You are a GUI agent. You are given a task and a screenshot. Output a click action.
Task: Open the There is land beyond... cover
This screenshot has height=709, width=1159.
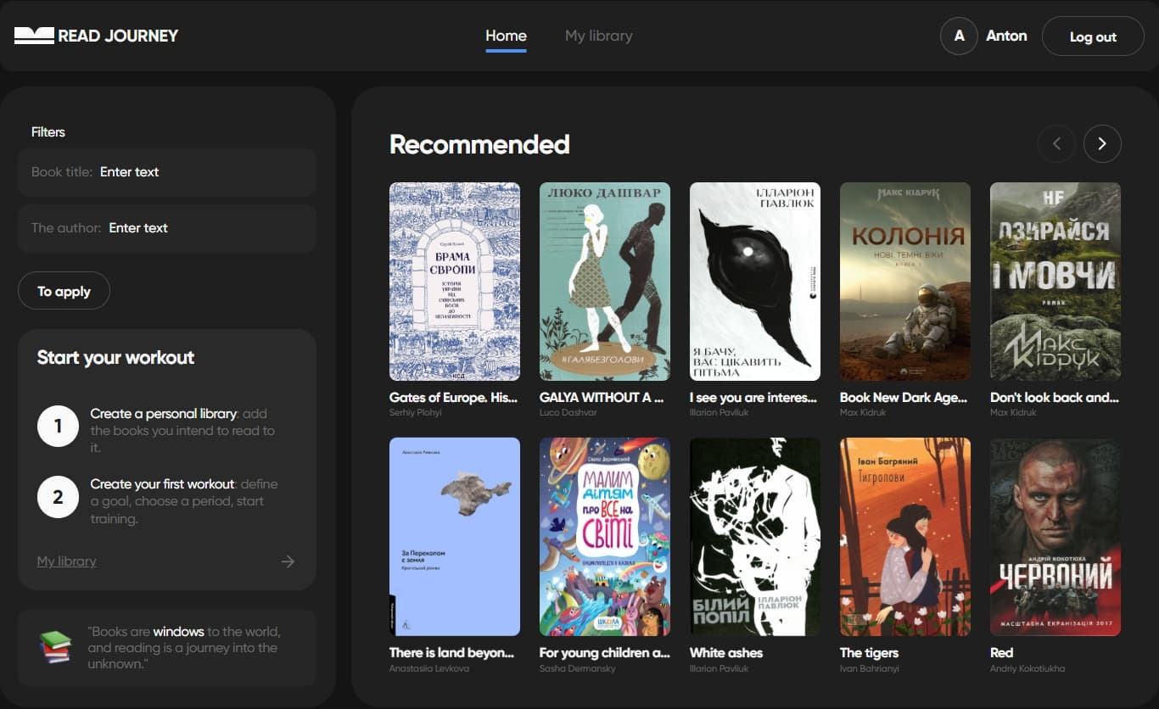[x=455, y=537]
